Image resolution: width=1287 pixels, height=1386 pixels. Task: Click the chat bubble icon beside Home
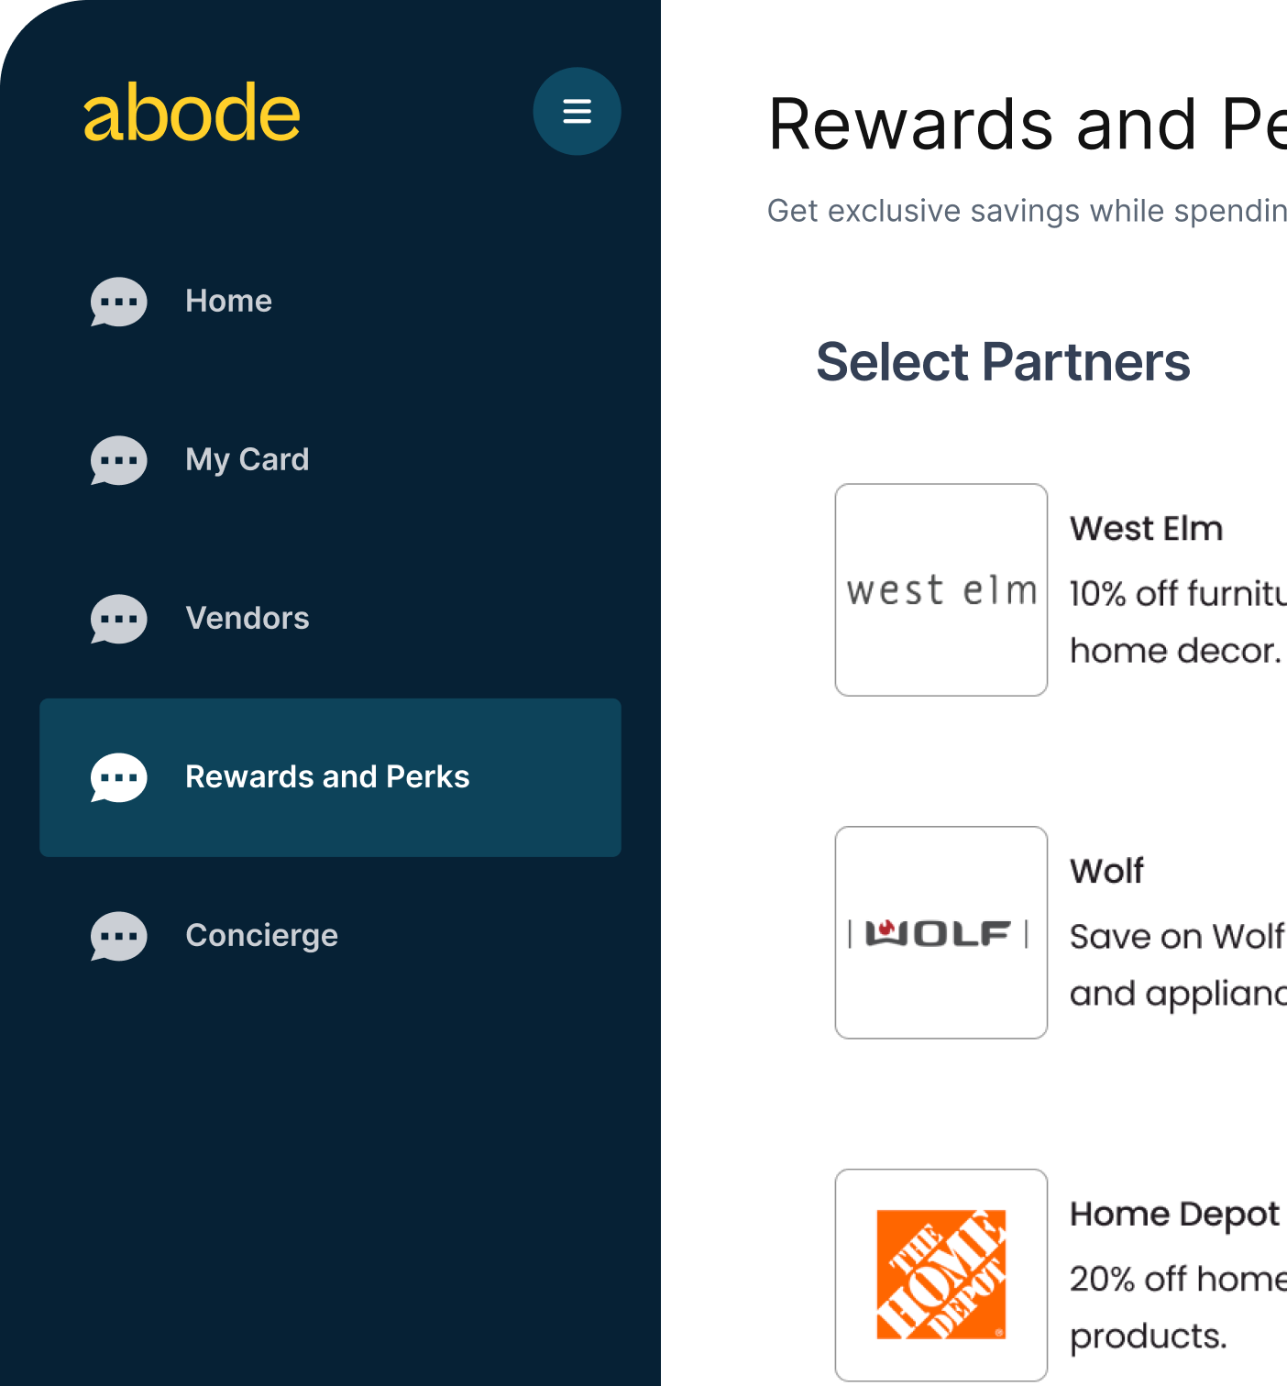118,302
